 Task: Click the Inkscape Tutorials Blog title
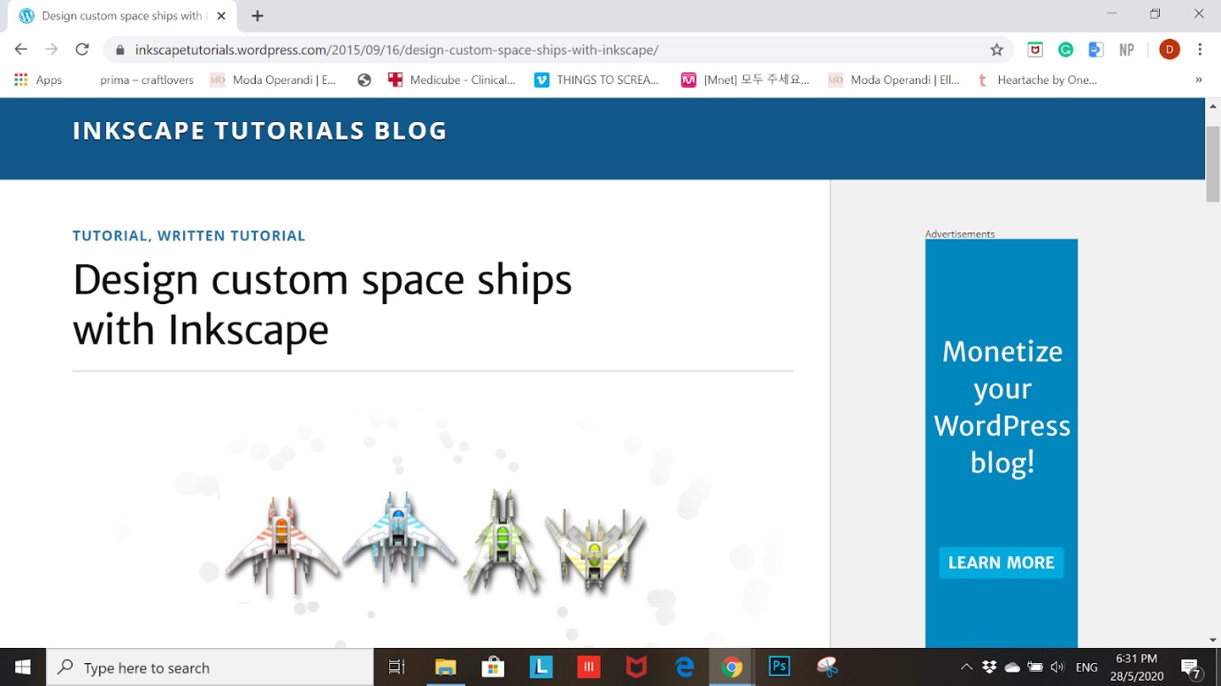click(259, 131)
